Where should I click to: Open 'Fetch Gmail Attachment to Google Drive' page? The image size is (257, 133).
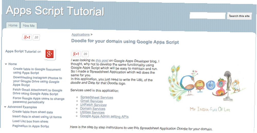click(x=37, y=92)
